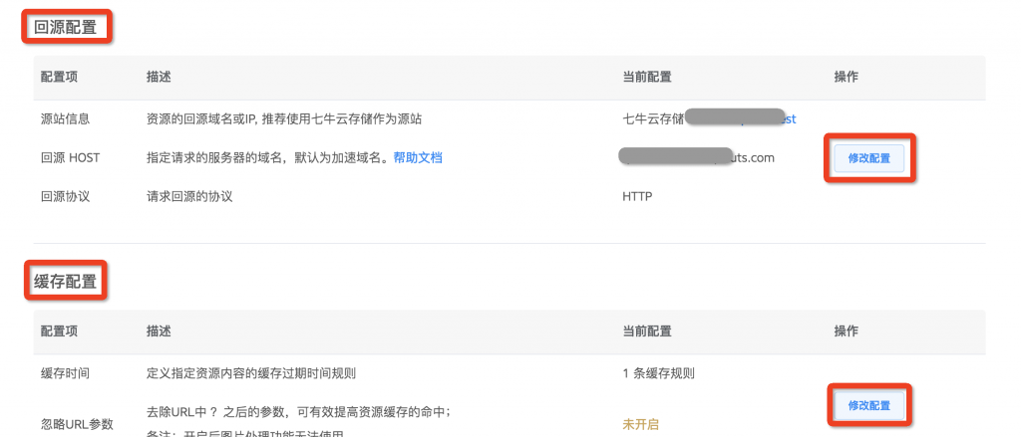Click 配置项 header in 缓存配置 table

pos(59,331)
